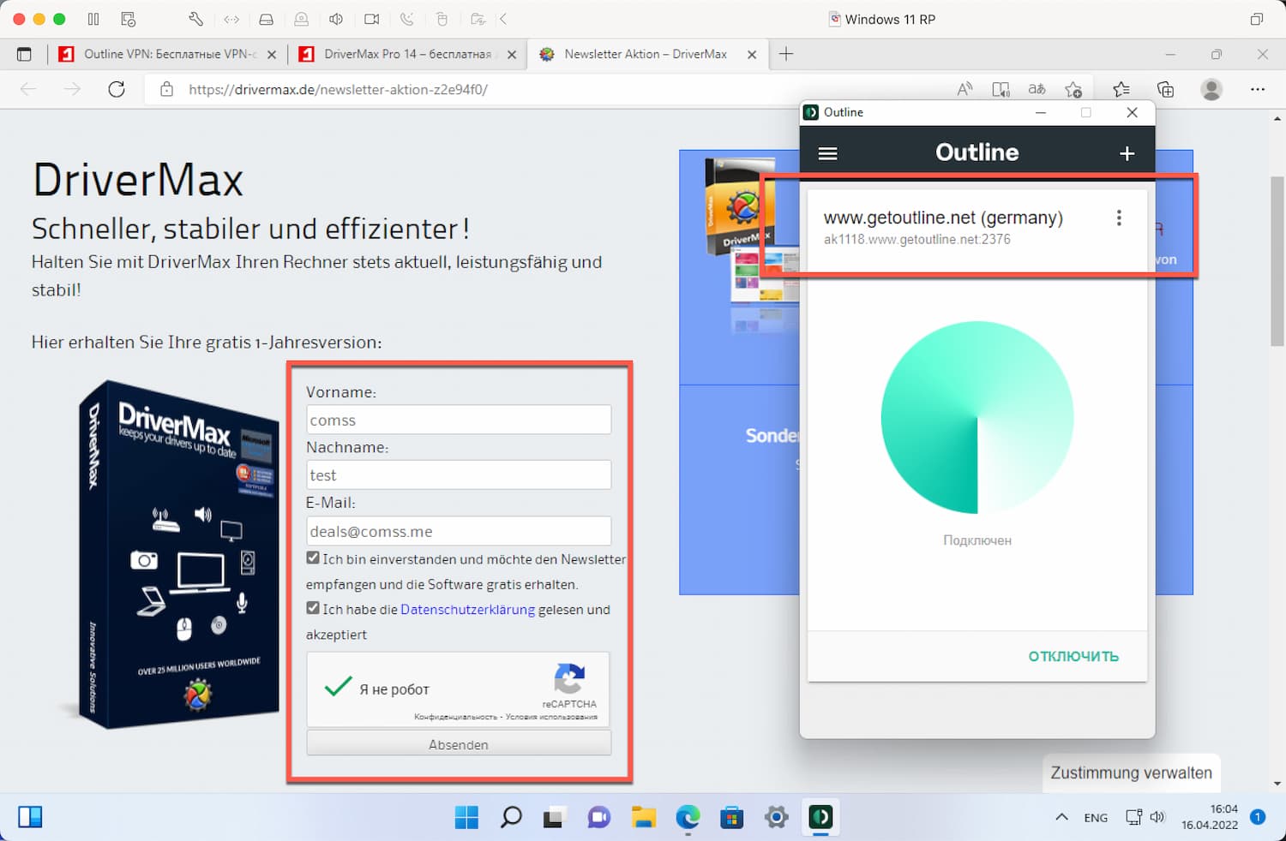Image resolution: width=1286 pixels, height=841 pixels.
Task: Add a new server in Outline
Action: (x=1127, y=153)
